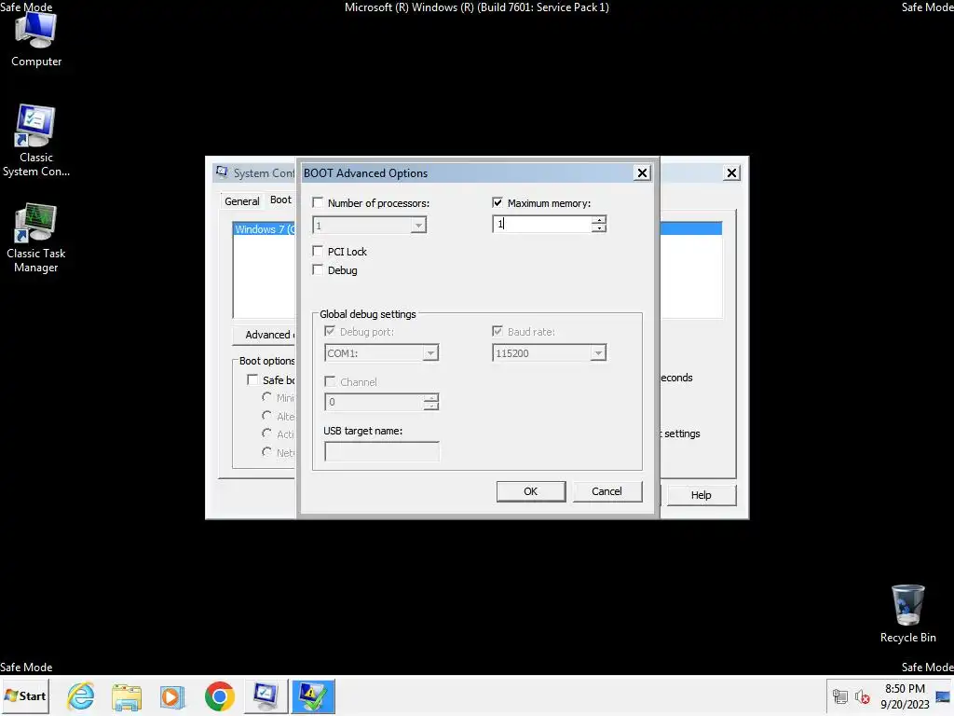The image size is (954, 716).
Task: Click the show desktop tray icon
Action: click(x=943, y=696)
